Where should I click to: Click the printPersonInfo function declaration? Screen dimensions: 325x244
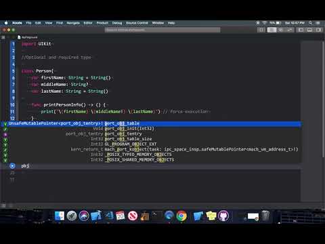[68, 105]
